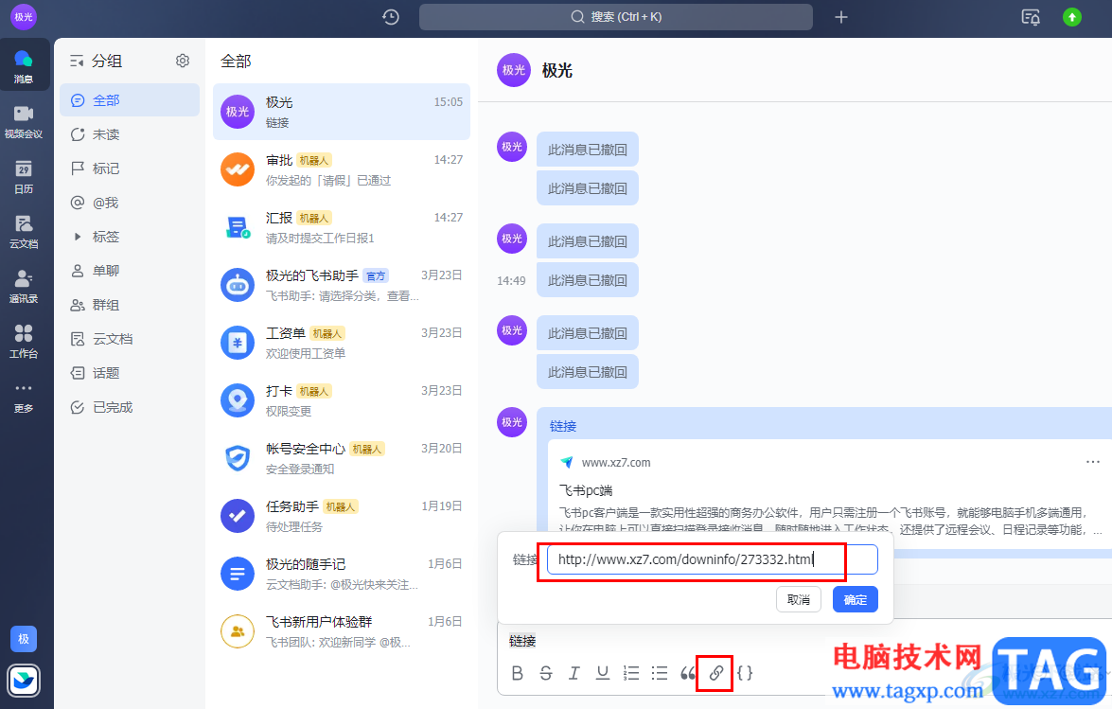Select the 群组 filter

[130, 304]
